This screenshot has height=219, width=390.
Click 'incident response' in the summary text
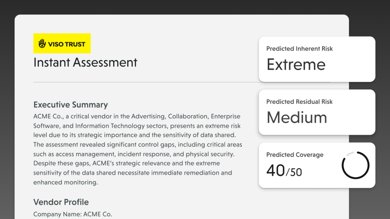click(x=144, y=154)
